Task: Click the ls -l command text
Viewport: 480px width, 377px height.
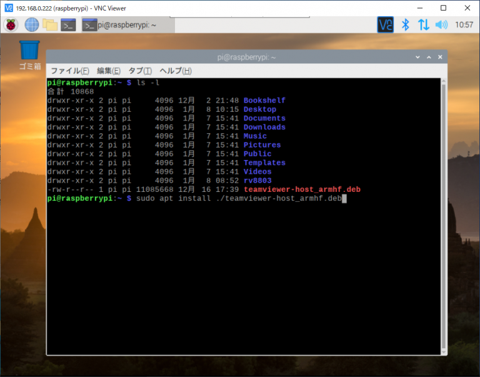Action: click(x=148, y=83)
